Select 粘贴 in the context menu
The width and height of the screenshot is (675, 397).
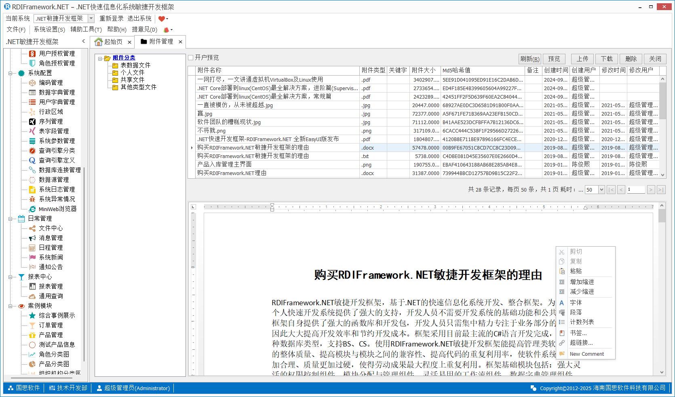tap(576, 271)
